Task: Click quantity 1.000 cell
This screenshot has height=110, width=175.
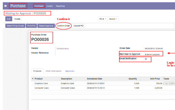Action: (x=137, y=88)
